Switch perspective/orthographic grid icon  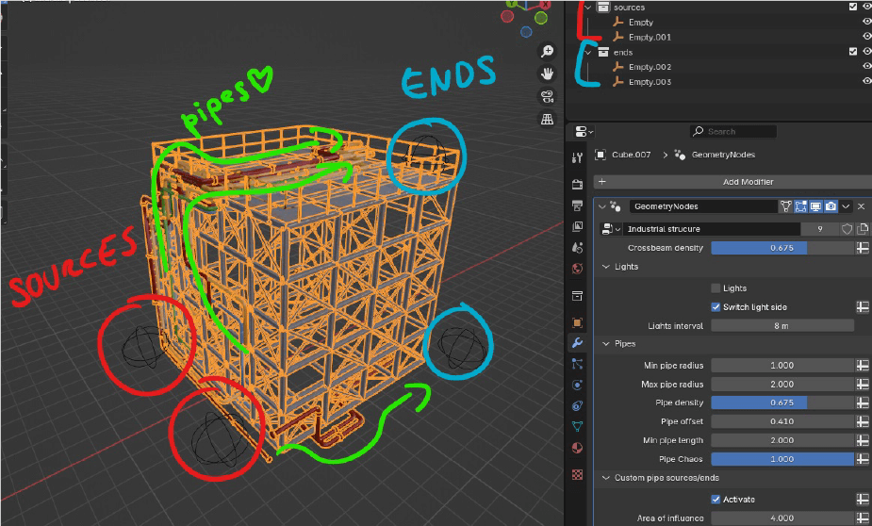(x=547, y=119)
